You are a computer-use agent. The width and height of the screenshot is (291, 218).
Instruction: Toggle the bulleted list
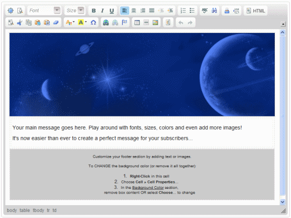[192, 11]
